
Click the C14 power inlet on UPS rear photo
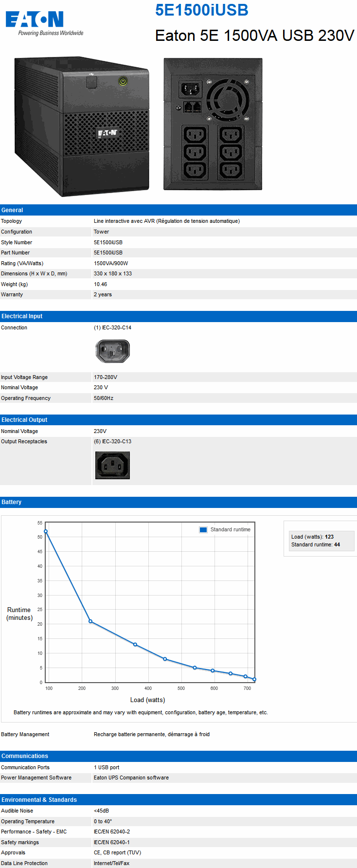tap(190, 89)
